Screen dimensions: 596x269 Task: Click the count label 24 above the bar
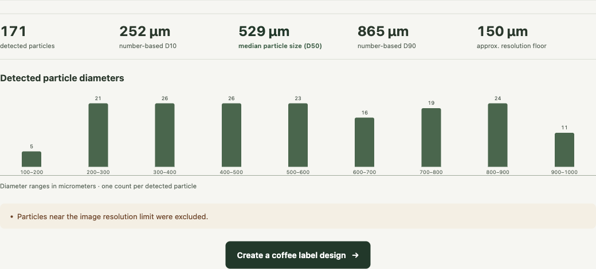point(497,98)
